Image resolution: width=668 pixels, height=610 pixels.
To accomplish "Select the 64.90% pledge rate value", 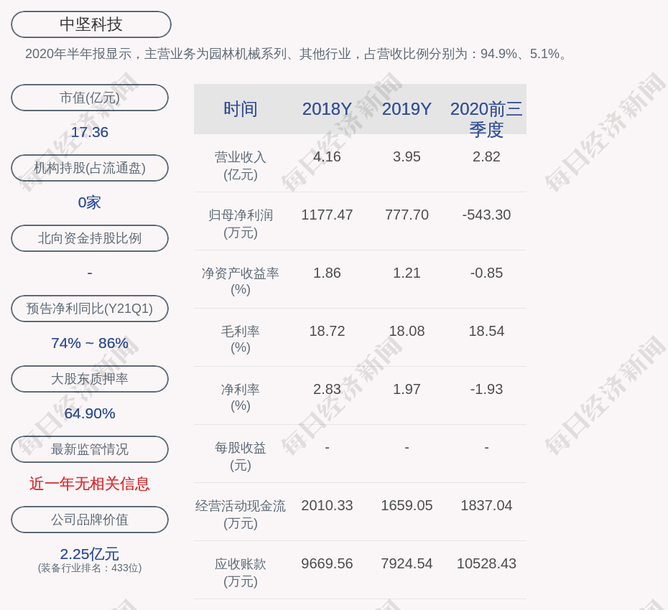I will (90, 413).
